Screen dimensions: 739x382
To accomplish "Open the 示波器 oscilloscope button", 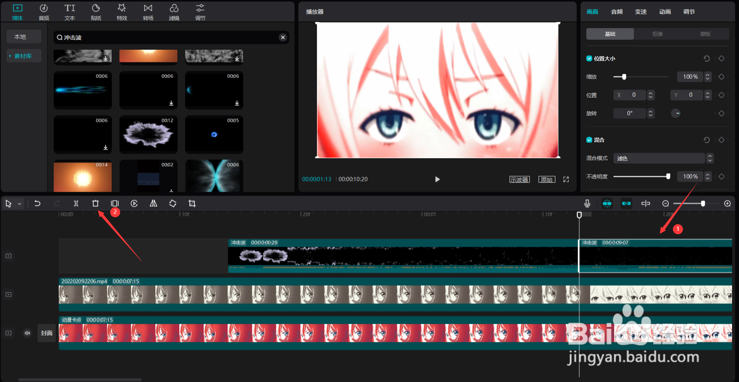I will [x=519, y=179].
